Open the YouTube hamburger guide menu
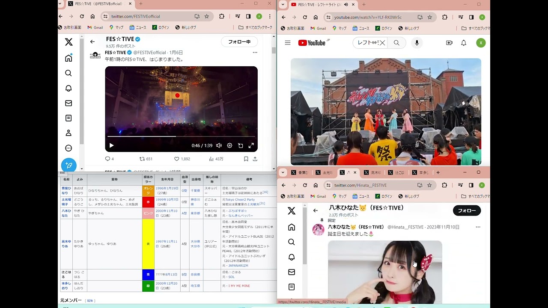 click(288, 43)
